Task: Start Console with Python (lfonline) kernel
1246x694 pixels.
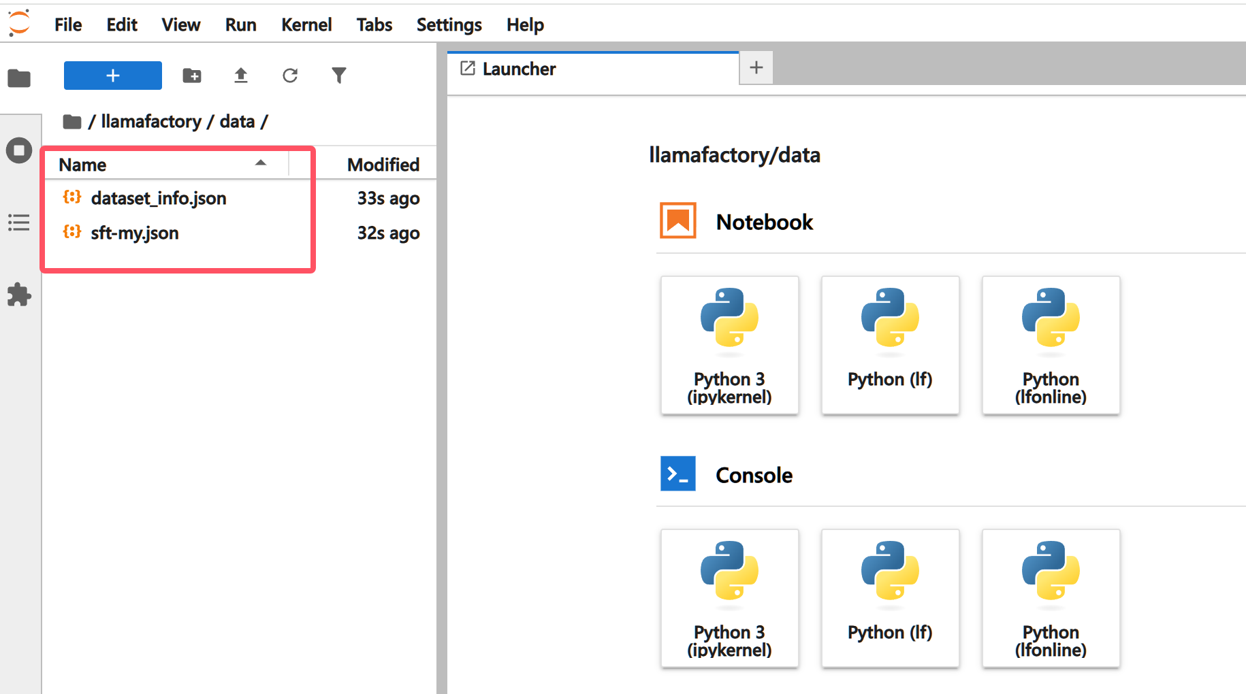Action: 1051,598
